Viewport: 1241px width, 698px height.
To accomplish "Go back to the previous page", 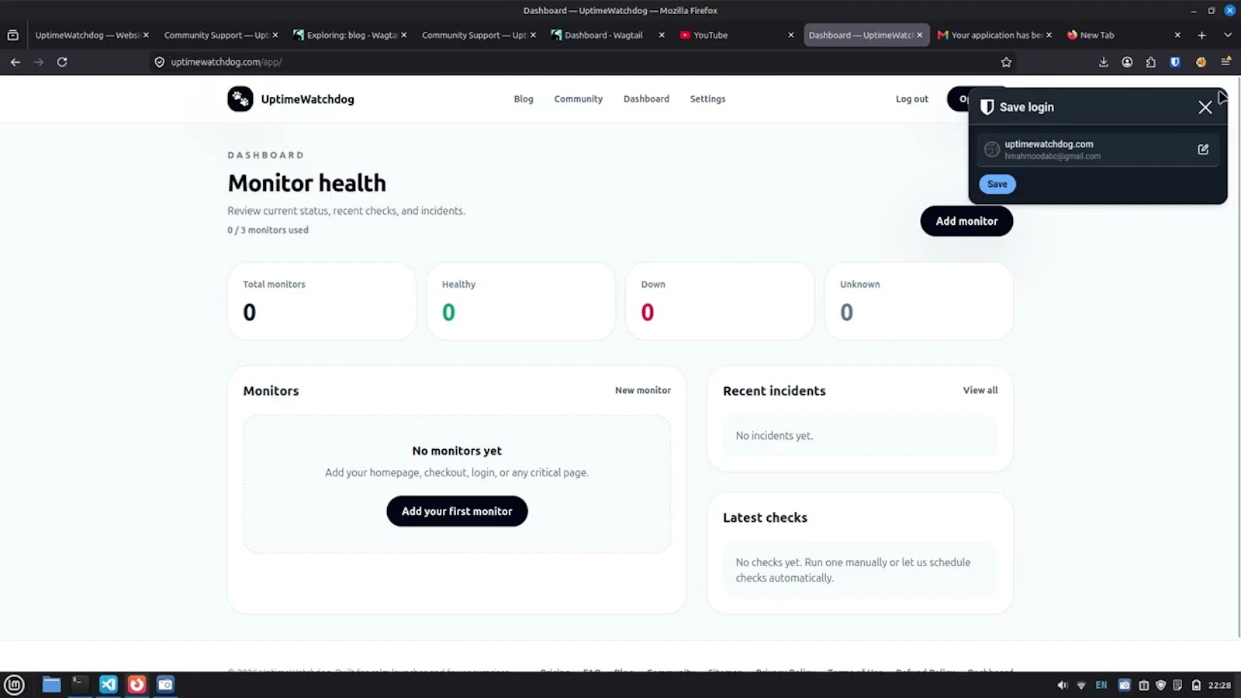I will (16, 62).
